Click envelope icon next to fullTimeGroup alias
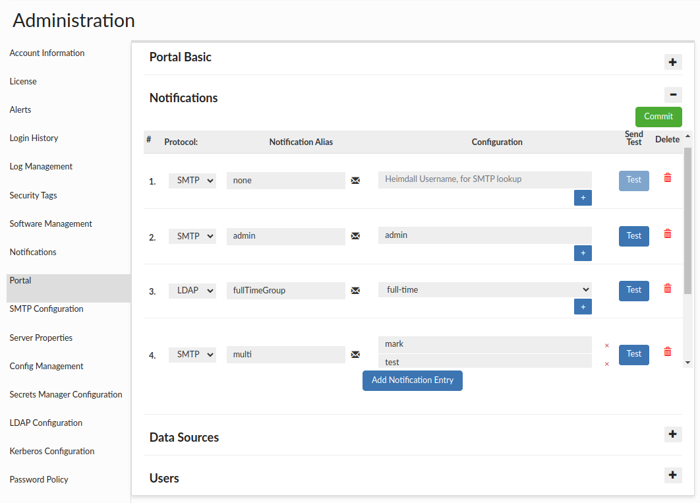Image resolution: width=700 pixels, height=503 pixels. (355, 290)
